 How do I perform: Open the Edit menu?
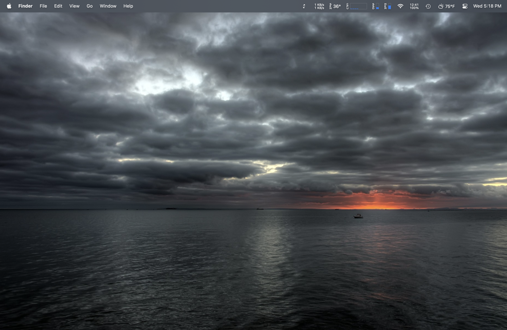tap(58, 6)
